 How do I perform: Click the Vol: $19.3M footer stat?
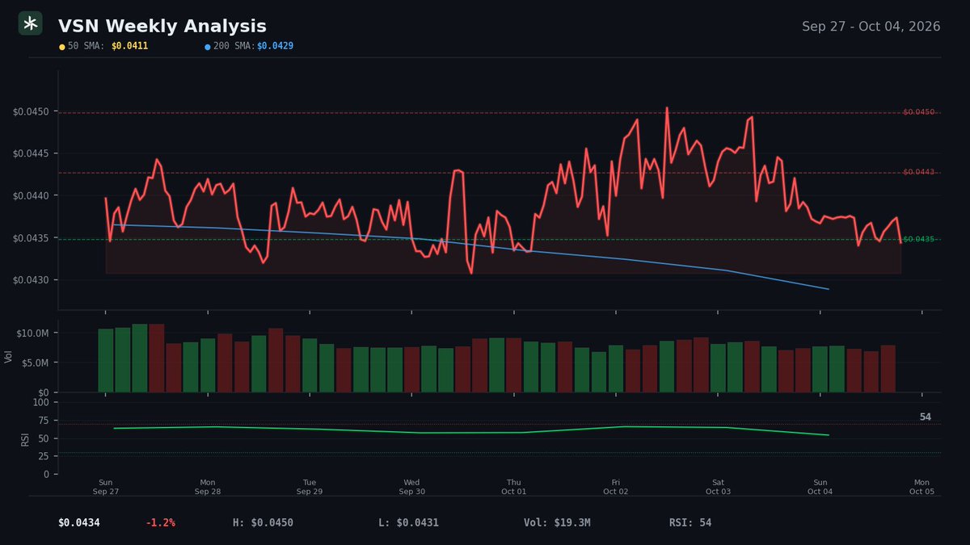(x=557, y=523)
